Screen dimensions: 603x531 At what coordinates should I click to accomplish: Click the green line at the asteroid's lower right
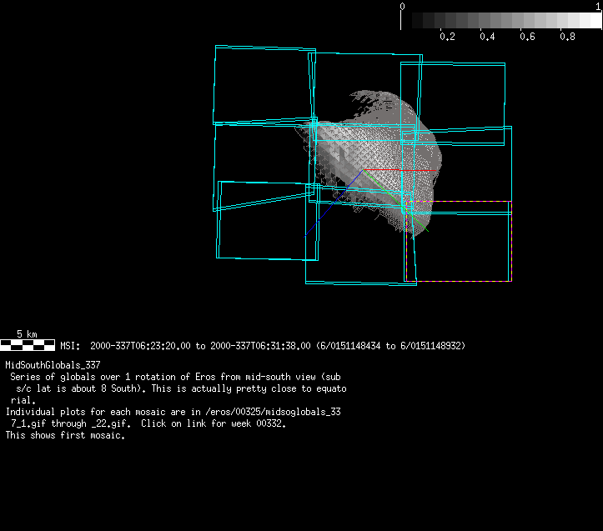click(422, 224)
